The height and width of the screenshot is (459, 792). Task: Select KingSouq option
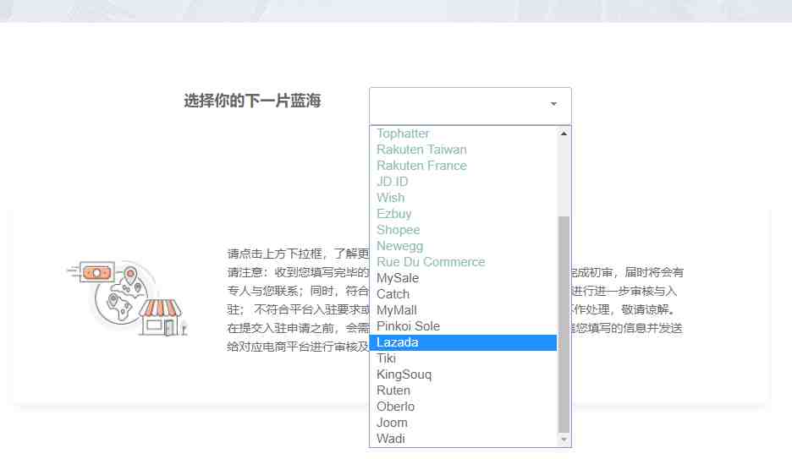coord(463,374)
